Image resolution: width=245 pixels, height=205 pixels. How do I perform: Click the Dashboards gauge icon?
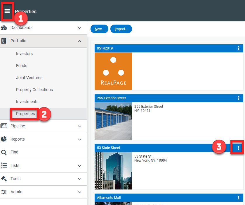click(x=4, y=28)
